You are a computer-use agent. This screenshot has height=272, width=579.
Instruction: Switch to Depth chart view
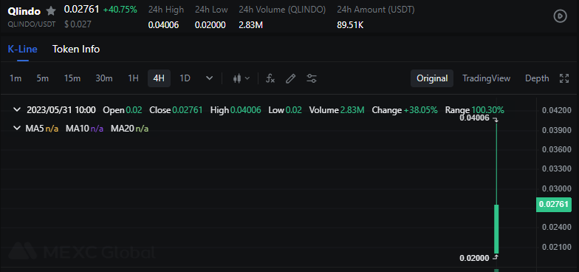point(537,78)
